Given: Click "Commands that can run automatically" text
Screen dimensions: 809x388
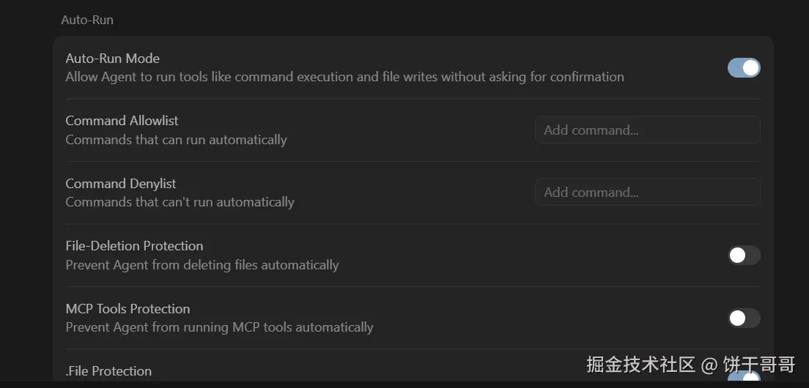Looking at the screenshot, I should tap(176, 140).
